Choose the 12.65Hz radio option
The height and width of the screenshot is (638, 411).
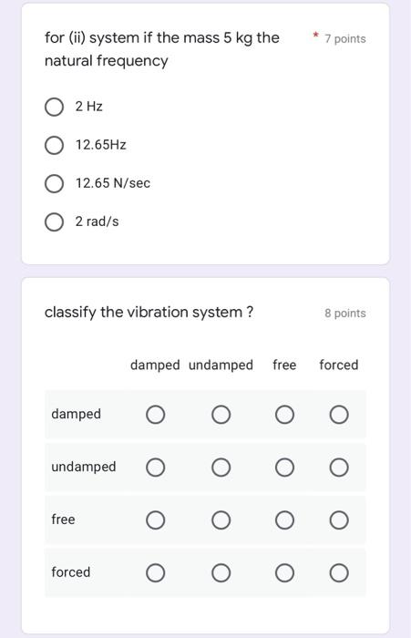coord(54,145)
